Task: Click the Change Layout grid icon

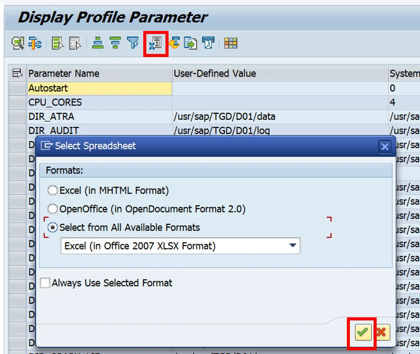Action: click(x=231, y=43)
